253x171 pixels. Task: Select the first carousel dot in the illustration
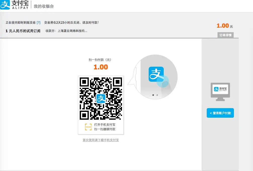tap(153, 95)
